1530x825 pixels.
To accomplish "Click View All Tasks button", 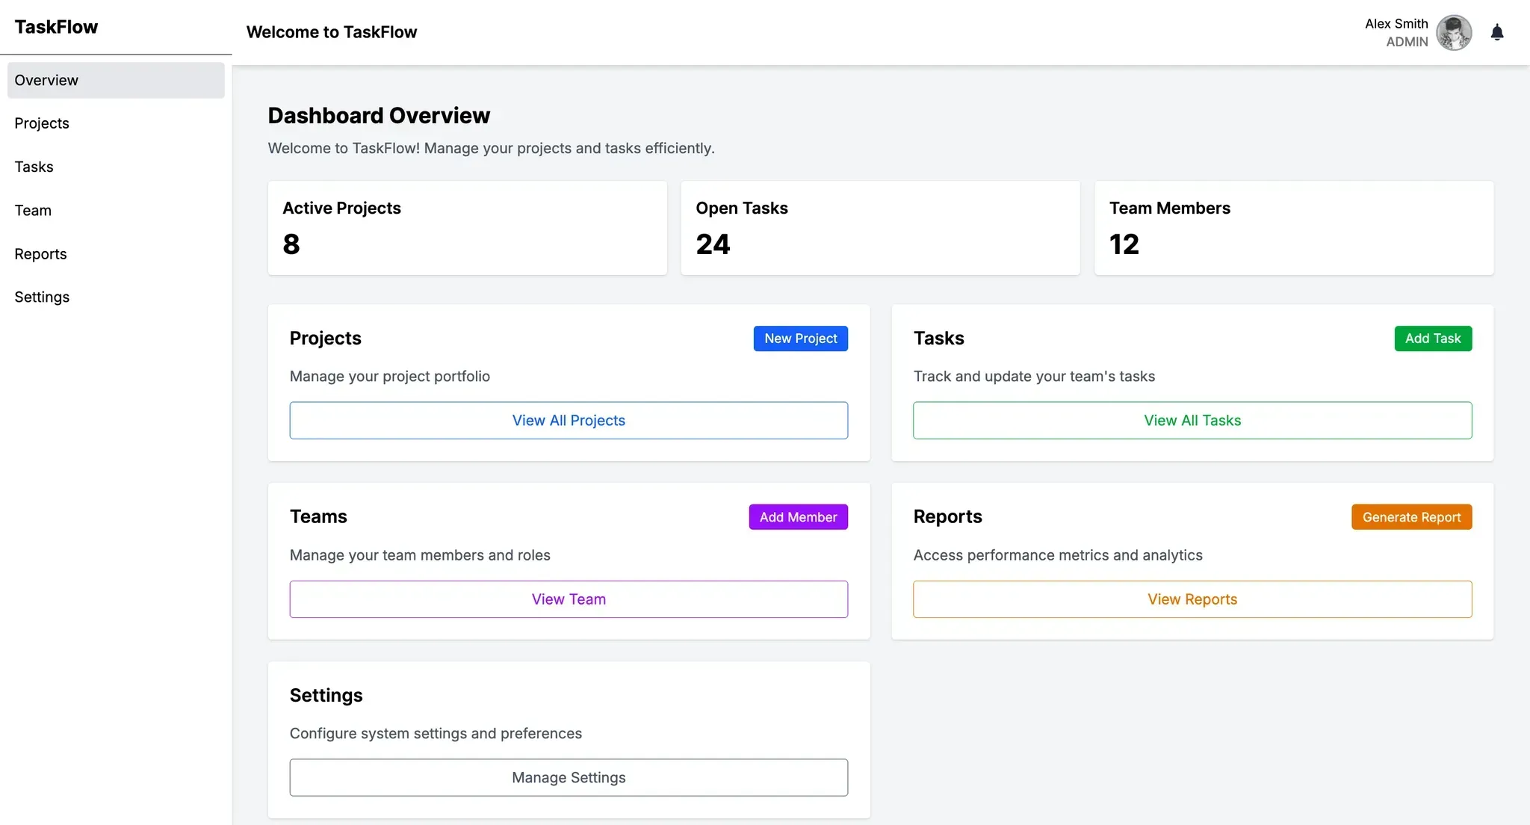I will pyautogui.click(x=1192, y=421).
